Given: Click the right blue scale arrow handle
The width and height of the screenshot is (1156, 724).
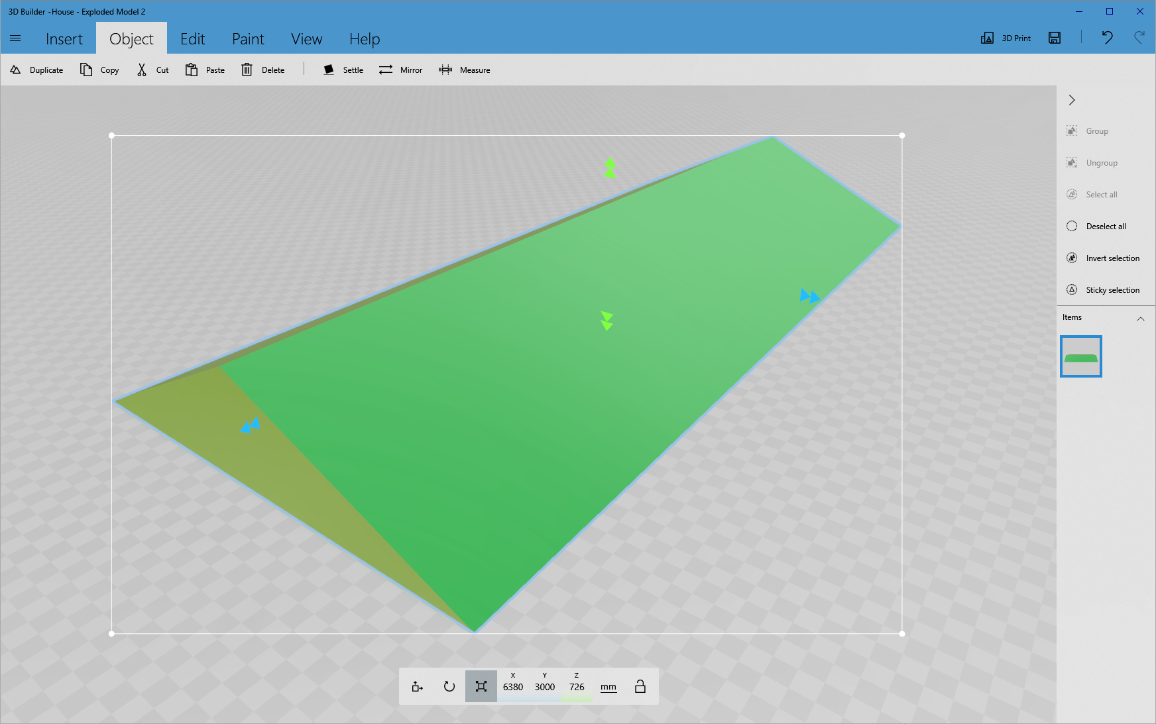Looking at the screenshot, I should coord(810,296).
